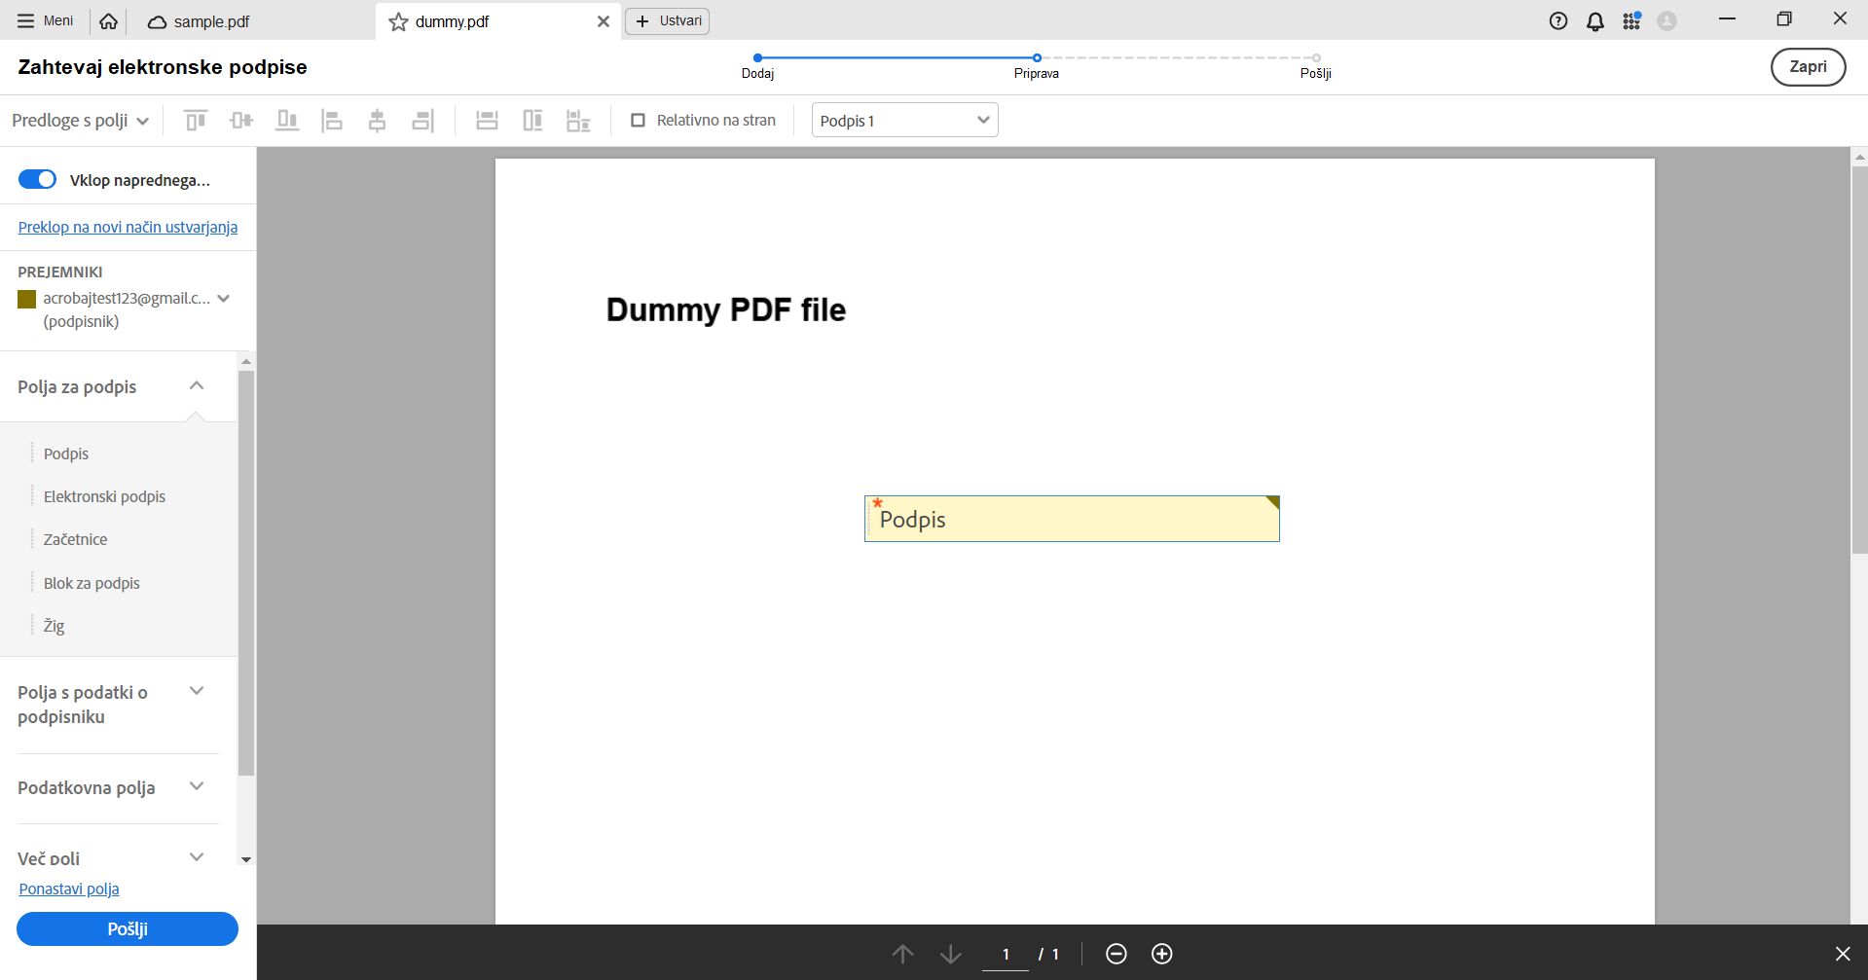The height and width of the screenshot is (980, 1868).
Task: Select the Podpis field type
Action: pos(66,454)
